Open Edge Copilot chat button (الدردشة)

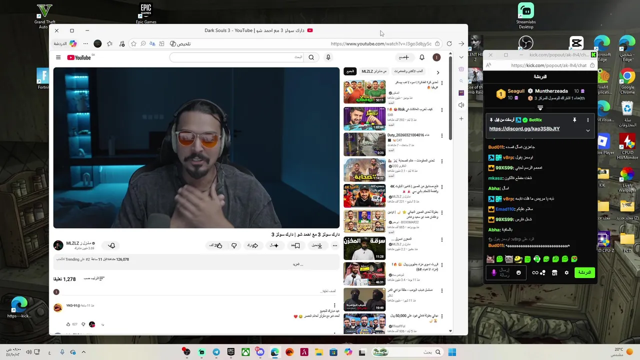pyautogui.click(x=65, y=43)
